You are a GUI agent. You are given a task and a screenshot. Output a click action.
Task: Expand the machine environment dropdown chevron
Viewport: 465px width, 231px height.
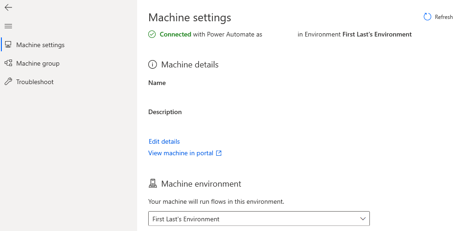(x=362, y=219)
